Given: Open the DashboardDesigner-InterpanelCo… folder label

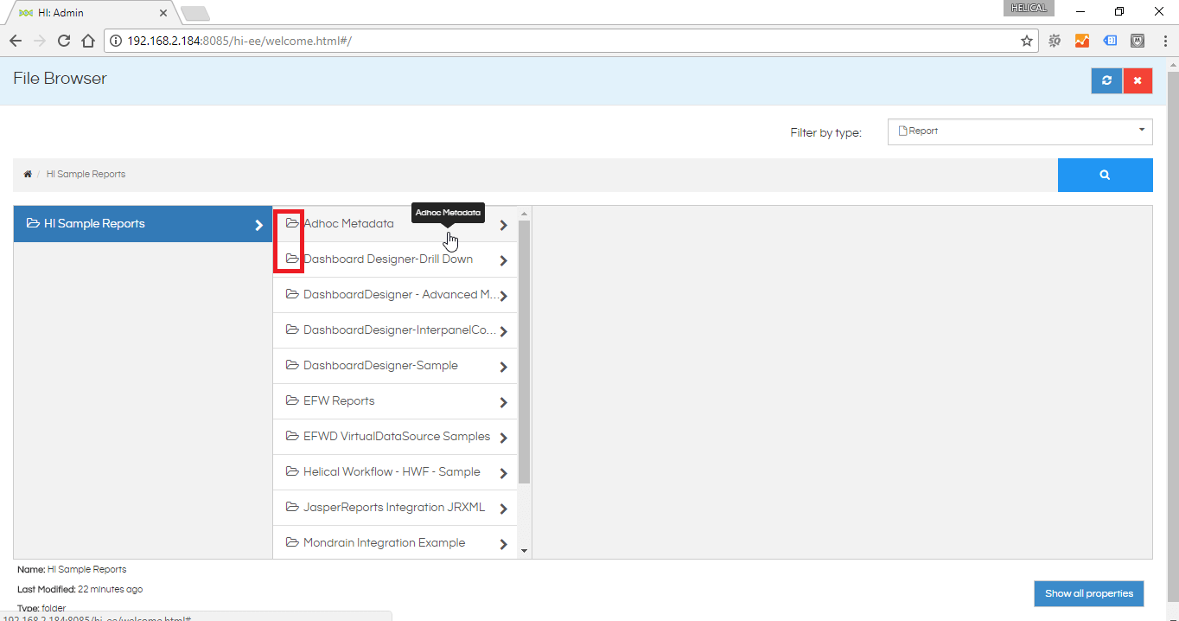Looking at the screenshot, I should (400, 330).
